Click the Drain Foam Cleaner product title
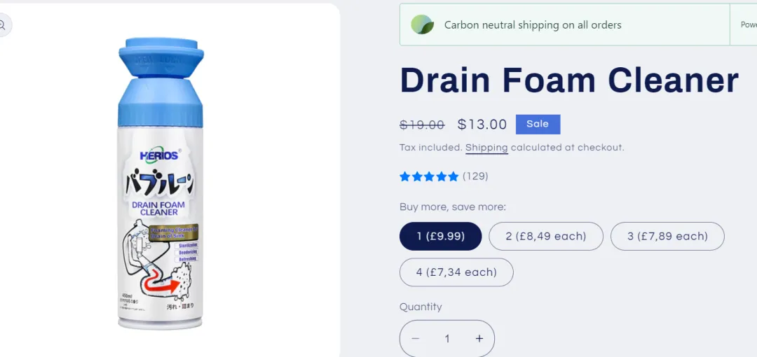 [x=569, y=80]
